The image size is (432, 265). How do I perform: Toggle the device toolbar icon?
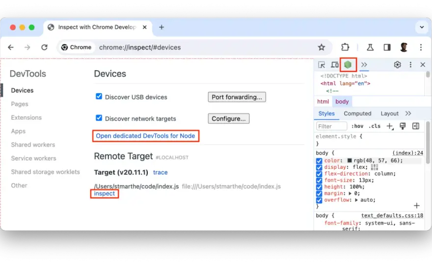tap(335, 65)
